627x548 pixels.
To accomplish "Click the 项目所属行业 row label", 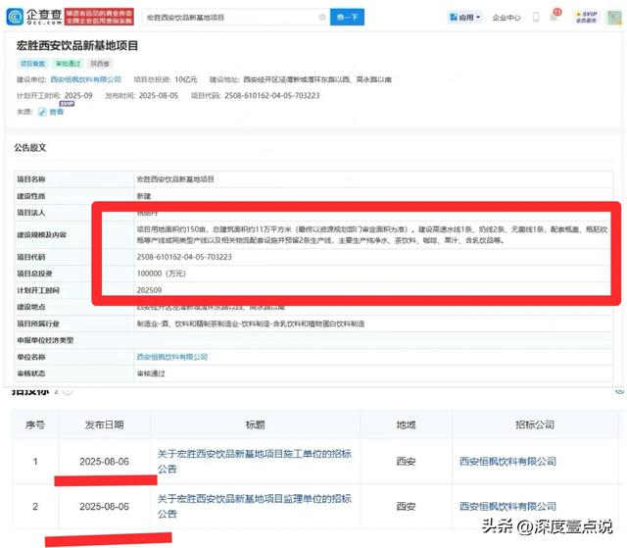I will [x=38, y=324].
